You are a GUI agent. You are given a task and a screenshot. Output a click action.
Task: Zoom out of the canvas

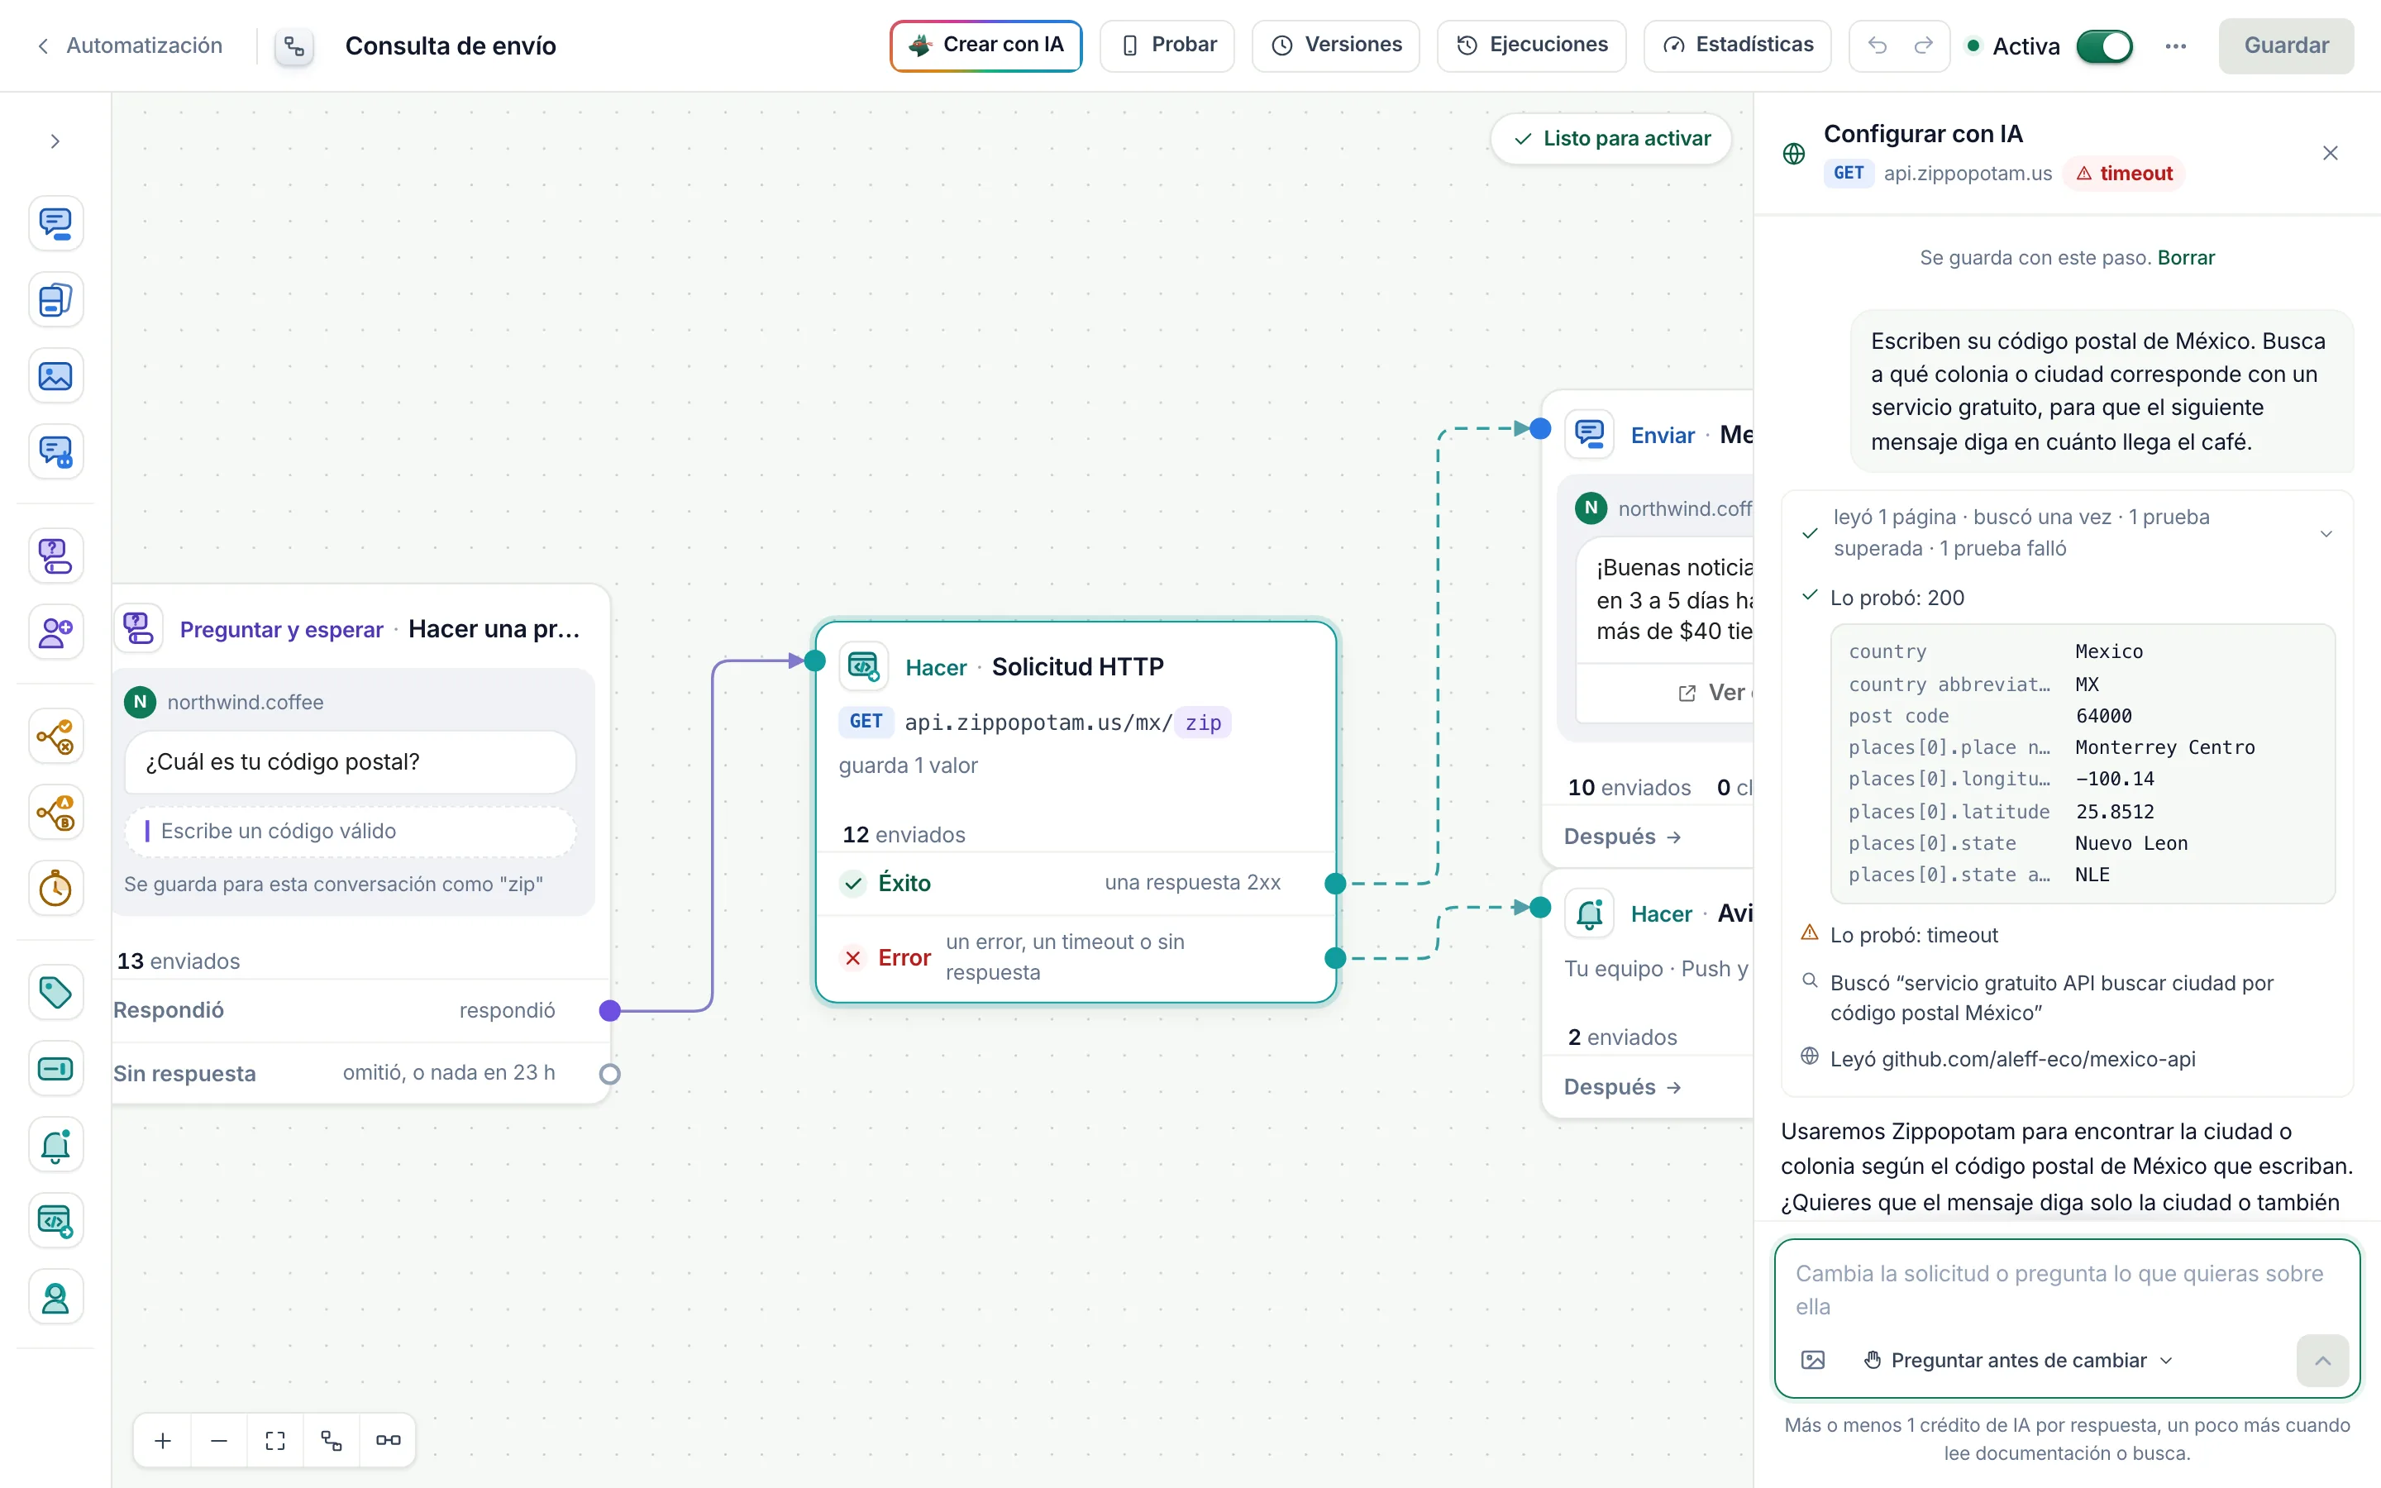pyautogui.click(x=219, y=1441)
